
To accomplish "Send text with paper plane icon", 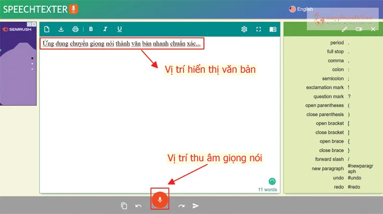I will point(195,206).
